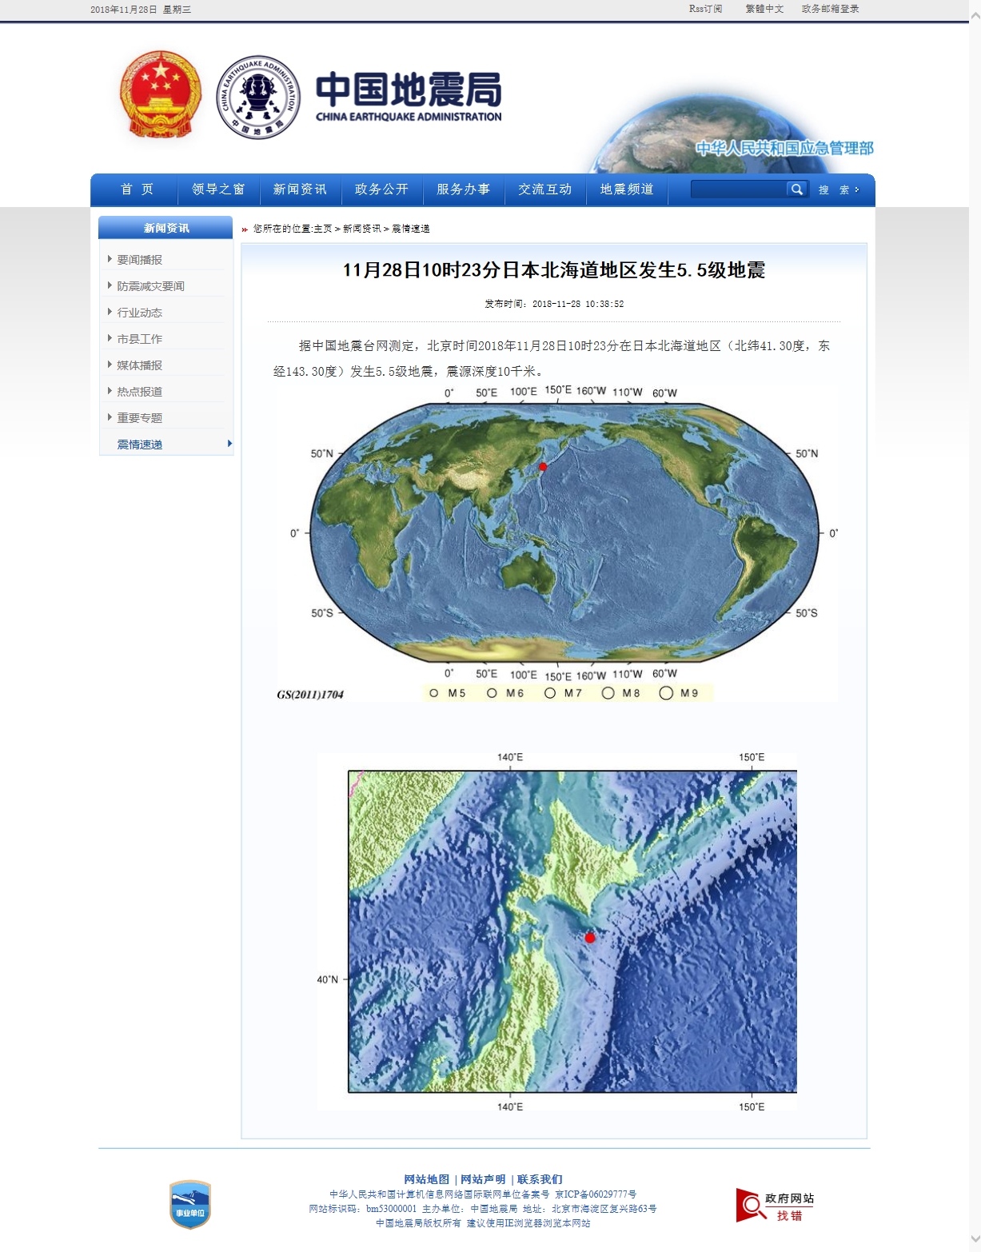The image size is (981, 1252).
Task: Click the article headline about 5.5级地震
Action: tap(554, 270)
